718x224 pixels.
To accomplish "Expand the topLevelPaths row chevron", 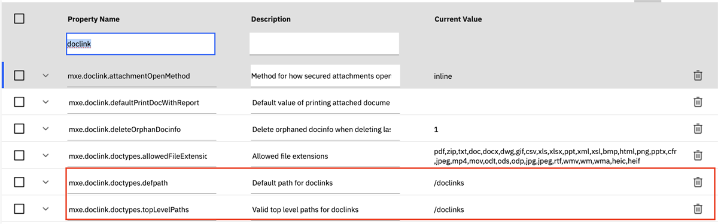I will 45,208.
